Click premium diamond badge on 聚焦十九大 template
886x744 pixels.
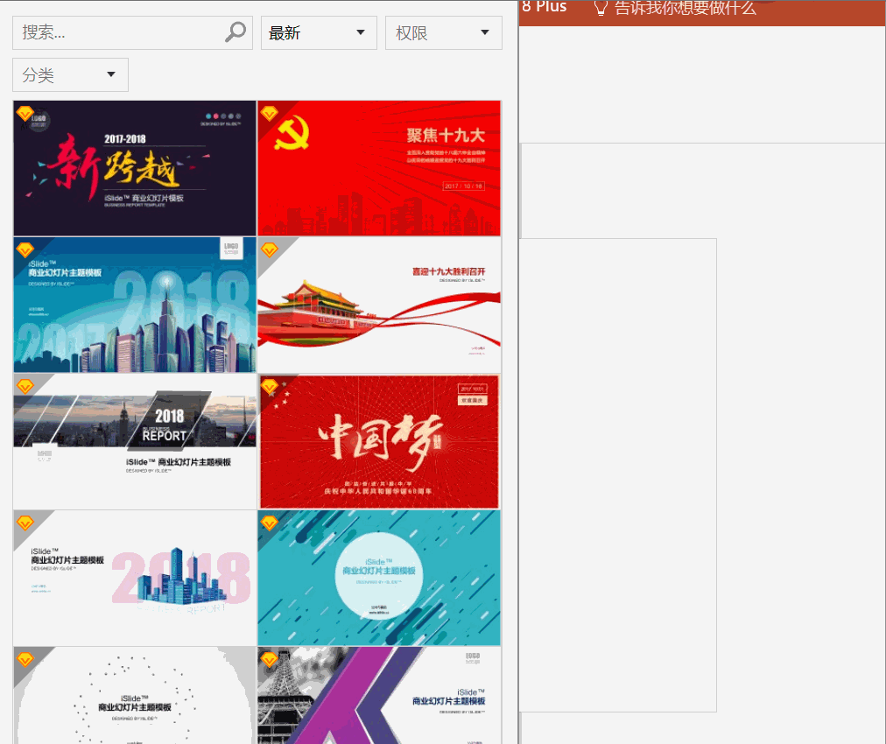click(x=270, y=113)
